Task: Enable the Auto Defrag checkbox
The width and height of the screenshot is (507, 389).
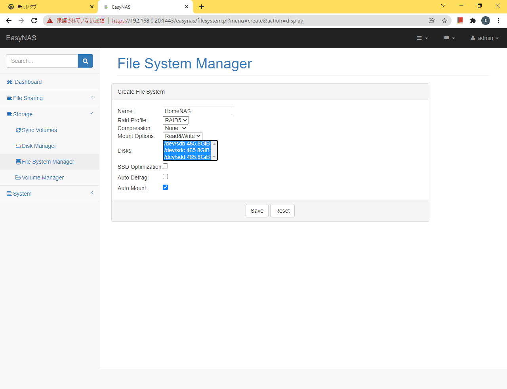Action: click(x=166, y=177)
